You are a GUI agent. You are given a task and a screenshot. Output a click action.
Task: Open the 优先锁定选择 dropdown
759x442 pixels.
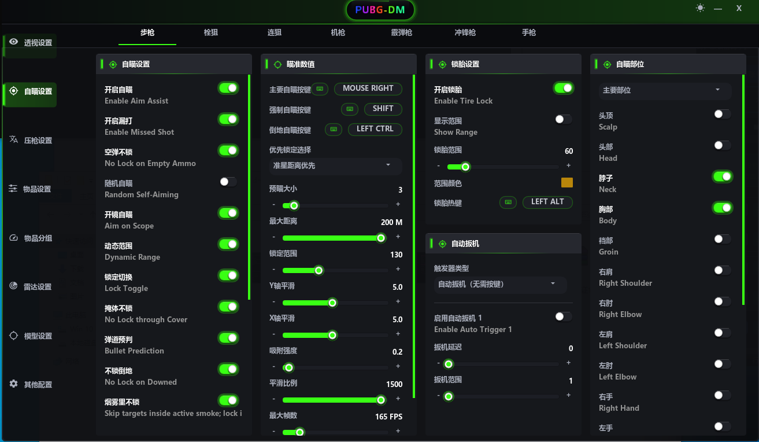coord(335,166)
